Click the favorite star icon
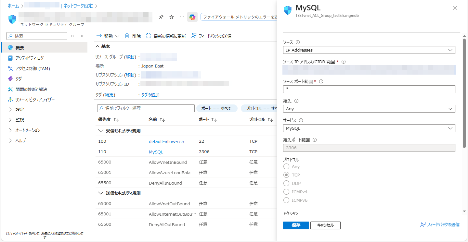The width and height of the screenshot is (468, 242). pos(172,17)
